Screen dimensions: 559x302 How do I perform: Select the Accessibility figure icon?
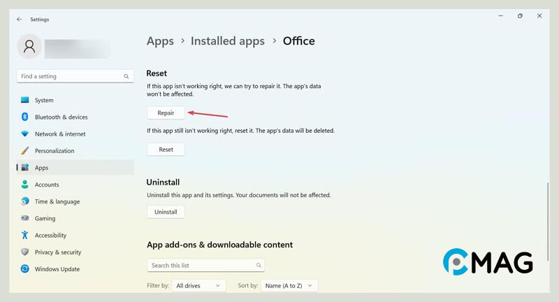[25, 236]
